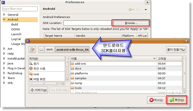193x111 pixels.
Task: Select Launch under Android
Action: (x=16, y=34)
